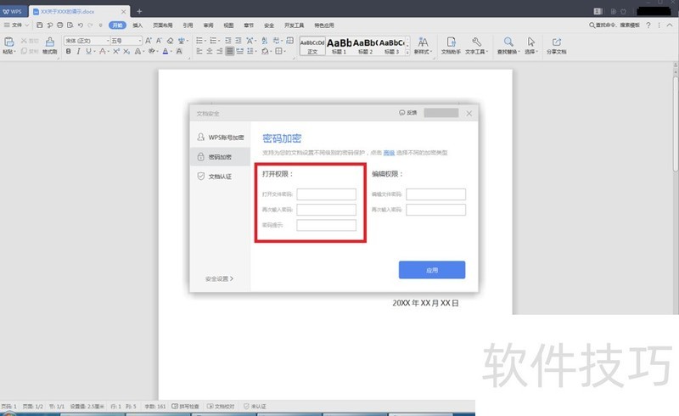Toggle Superscript X² formatting
Viewport: 679px width, 416px height.
[116, 52]
